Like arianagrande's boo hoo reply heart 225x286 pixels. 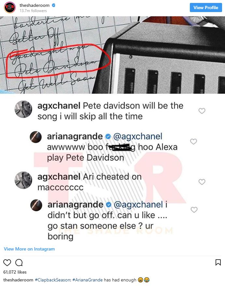(x=193, y=141)
